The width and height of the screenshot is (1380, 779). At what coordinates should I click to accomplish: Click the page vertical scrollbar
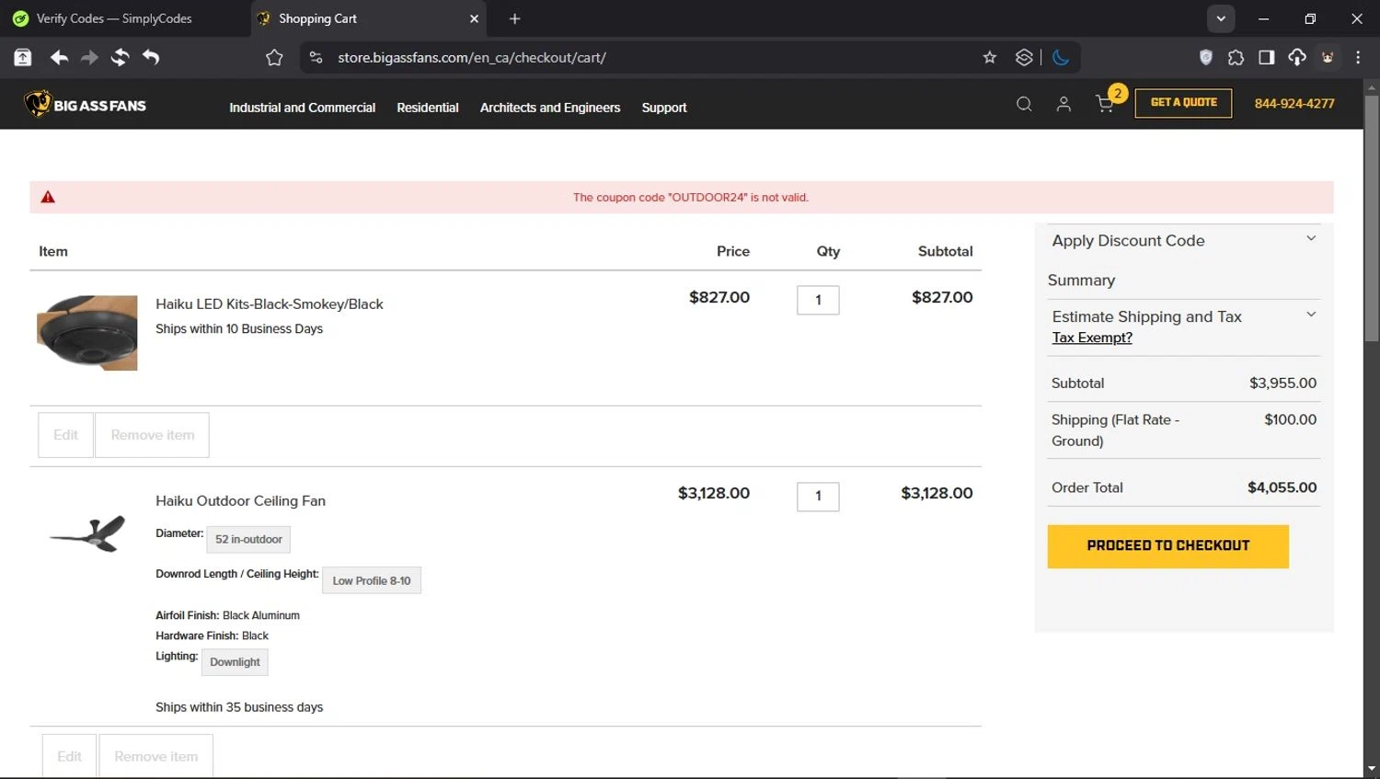click(1371, 221)
